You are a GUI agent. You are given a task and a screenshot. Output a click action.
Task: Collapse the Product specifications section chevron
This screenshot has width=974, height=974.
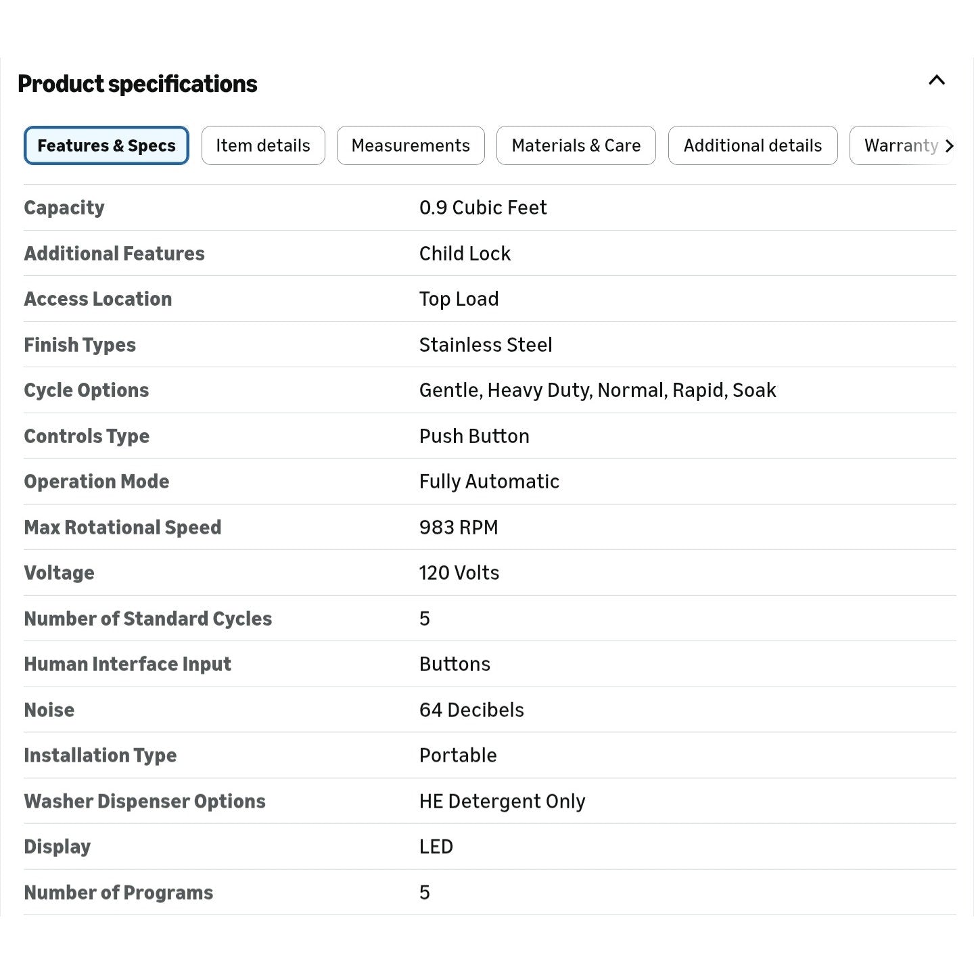point(936,80)
